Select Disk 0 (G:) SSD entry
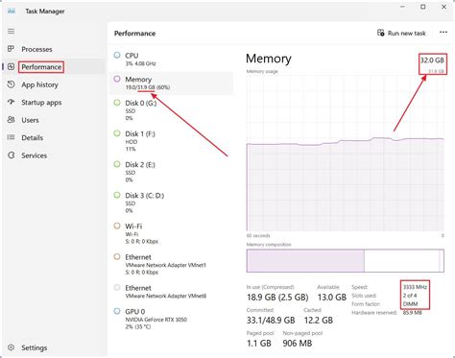This screenshot has height=358, width=455. pos(171,110)
